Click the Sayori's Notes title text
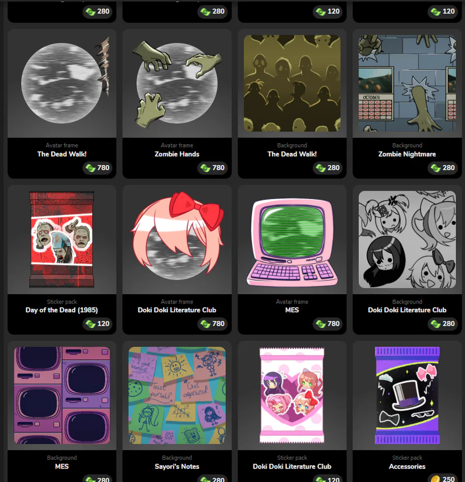 (x=177, y=466)
